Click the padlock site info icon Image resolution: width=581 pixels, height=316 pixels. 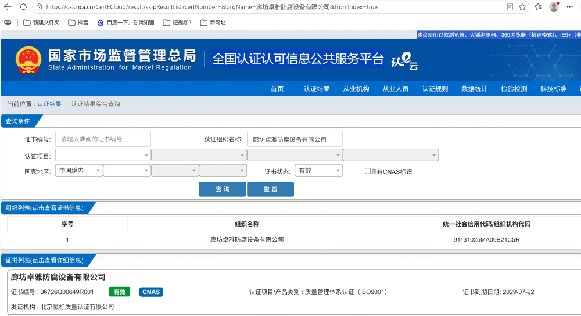40,6
